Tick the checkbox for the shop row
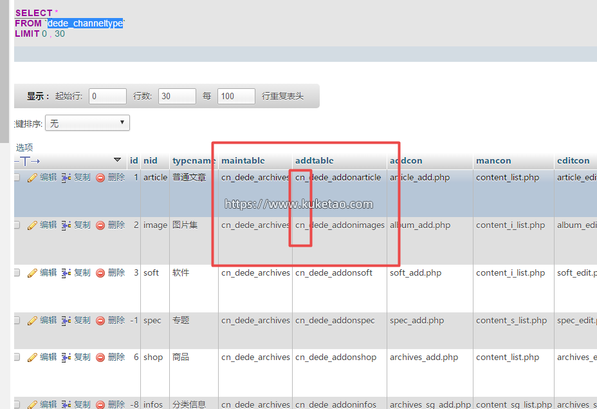The width and height of the screenshot is (597, 409). tap(17, 357)
